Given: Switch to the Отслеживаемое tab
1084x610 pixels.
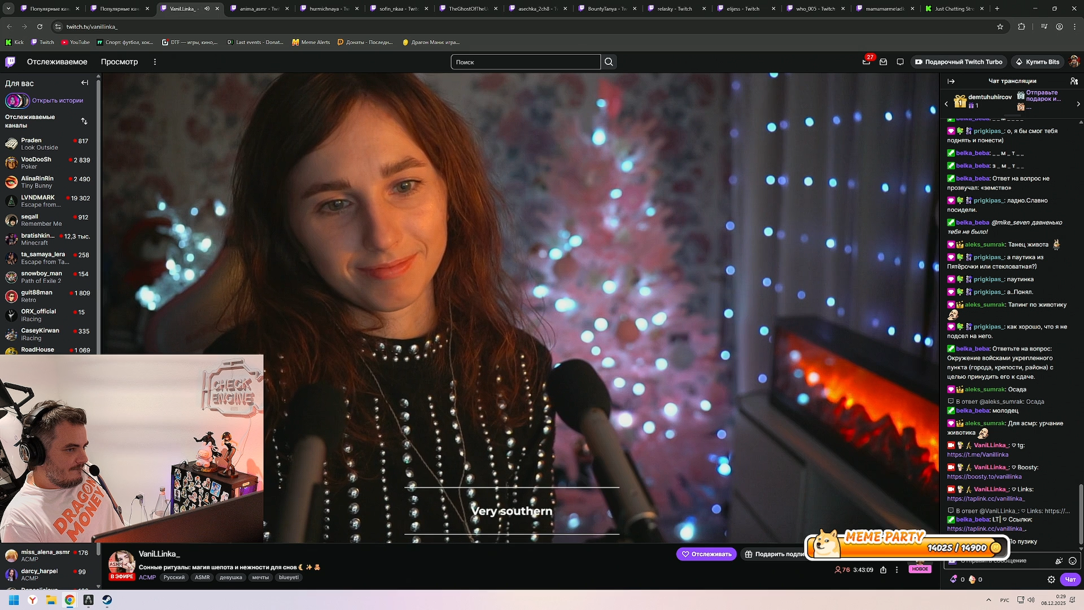Looking at the screenshot, I should [57, 62].
